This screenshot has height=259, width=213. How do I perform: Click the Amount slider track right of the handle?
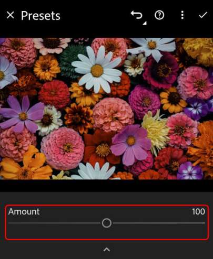tap(158, 223)
